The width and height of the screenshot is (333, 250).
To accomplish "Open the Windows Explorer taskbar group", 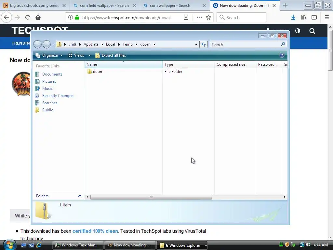I will pyautogui.click(x=182, y=245).
